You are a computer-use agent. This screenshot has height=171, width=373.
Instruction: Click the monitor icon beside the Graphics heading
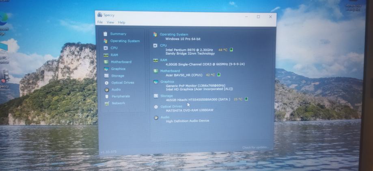156,82
